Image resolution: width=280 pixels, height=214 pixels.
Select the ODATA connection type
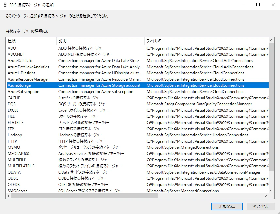click(138, 172)
